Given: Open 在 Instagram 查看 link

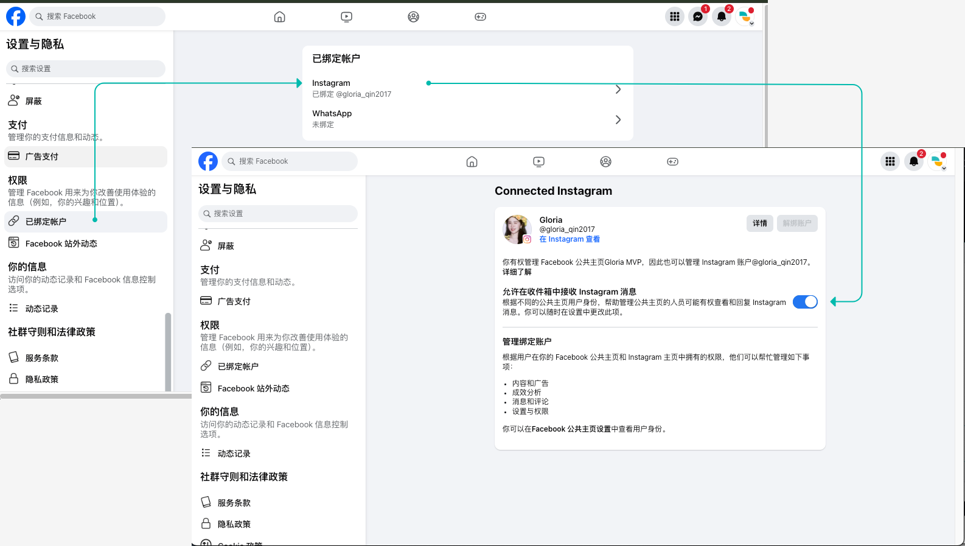Looking at the screenshot, I should 570,239.
